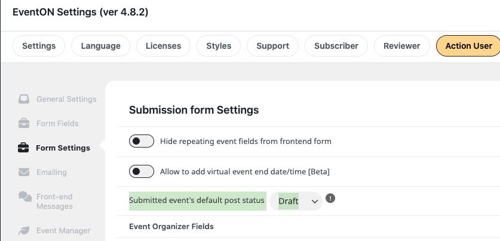The image size is (500, 241).
Task: Click the chevron arrow on Draft select
Action: coord(314,201)
